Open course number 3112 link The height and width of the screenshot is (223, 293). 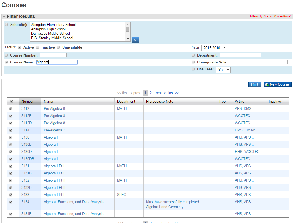25,108
